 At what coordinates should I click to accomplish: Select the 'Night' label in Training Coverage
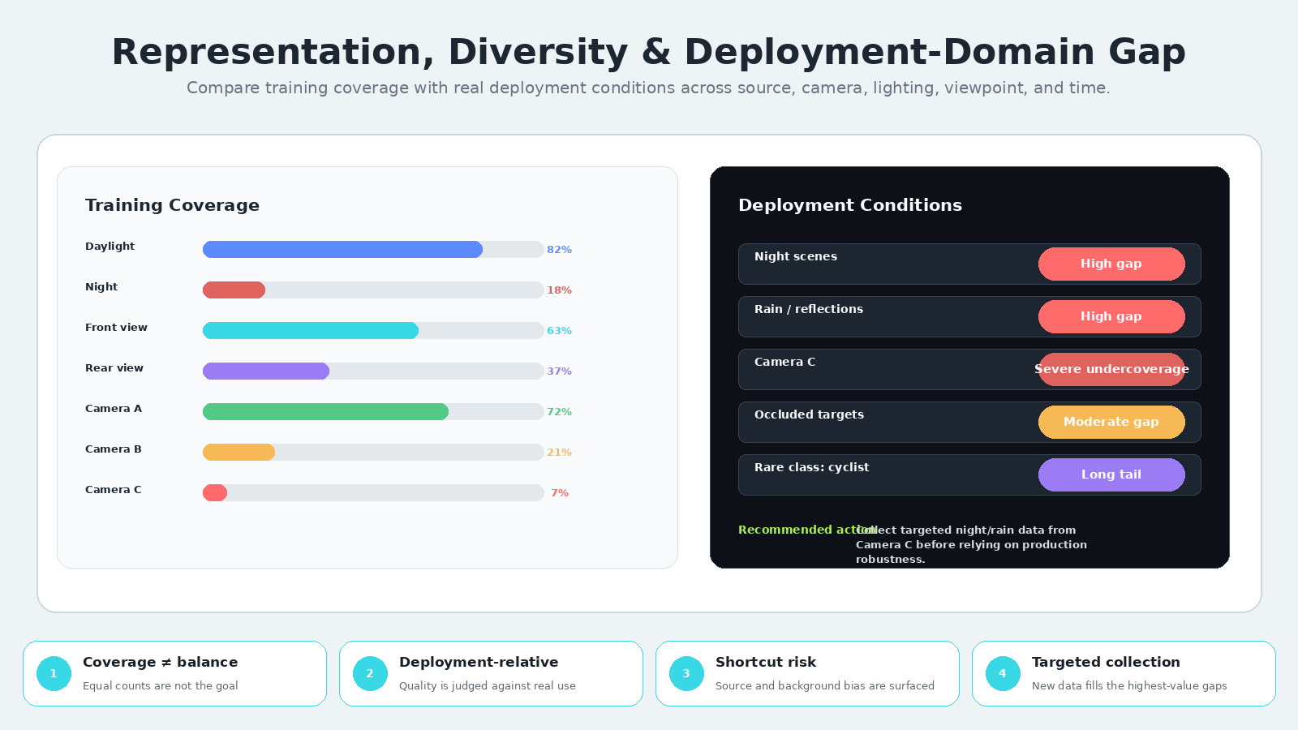pyautogui.click(x=101, y=287)
